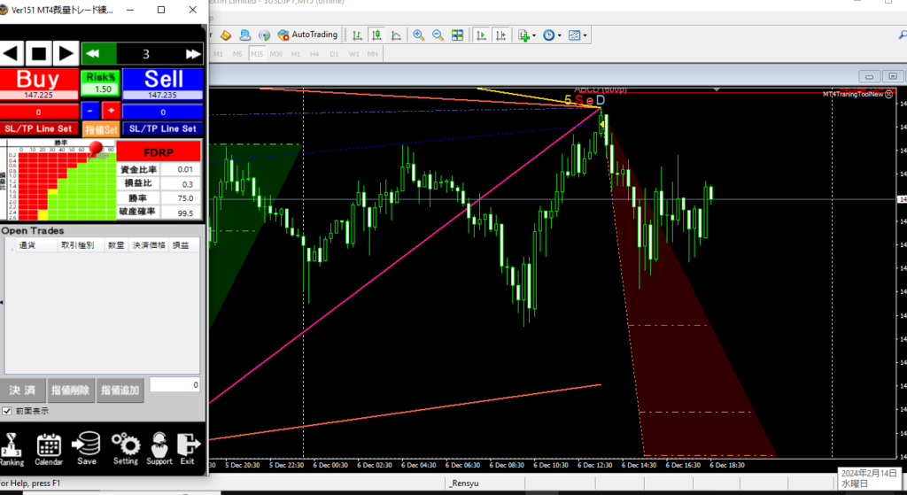Click the 指値追加 button
The height and width of the screenshot is (495, 907).
coord(120,391)
